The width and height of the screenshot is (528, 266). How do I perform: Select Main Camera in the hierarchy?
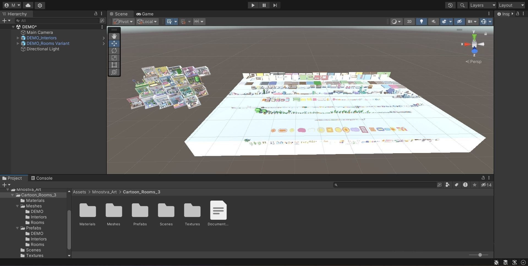[x=40, y=32]
